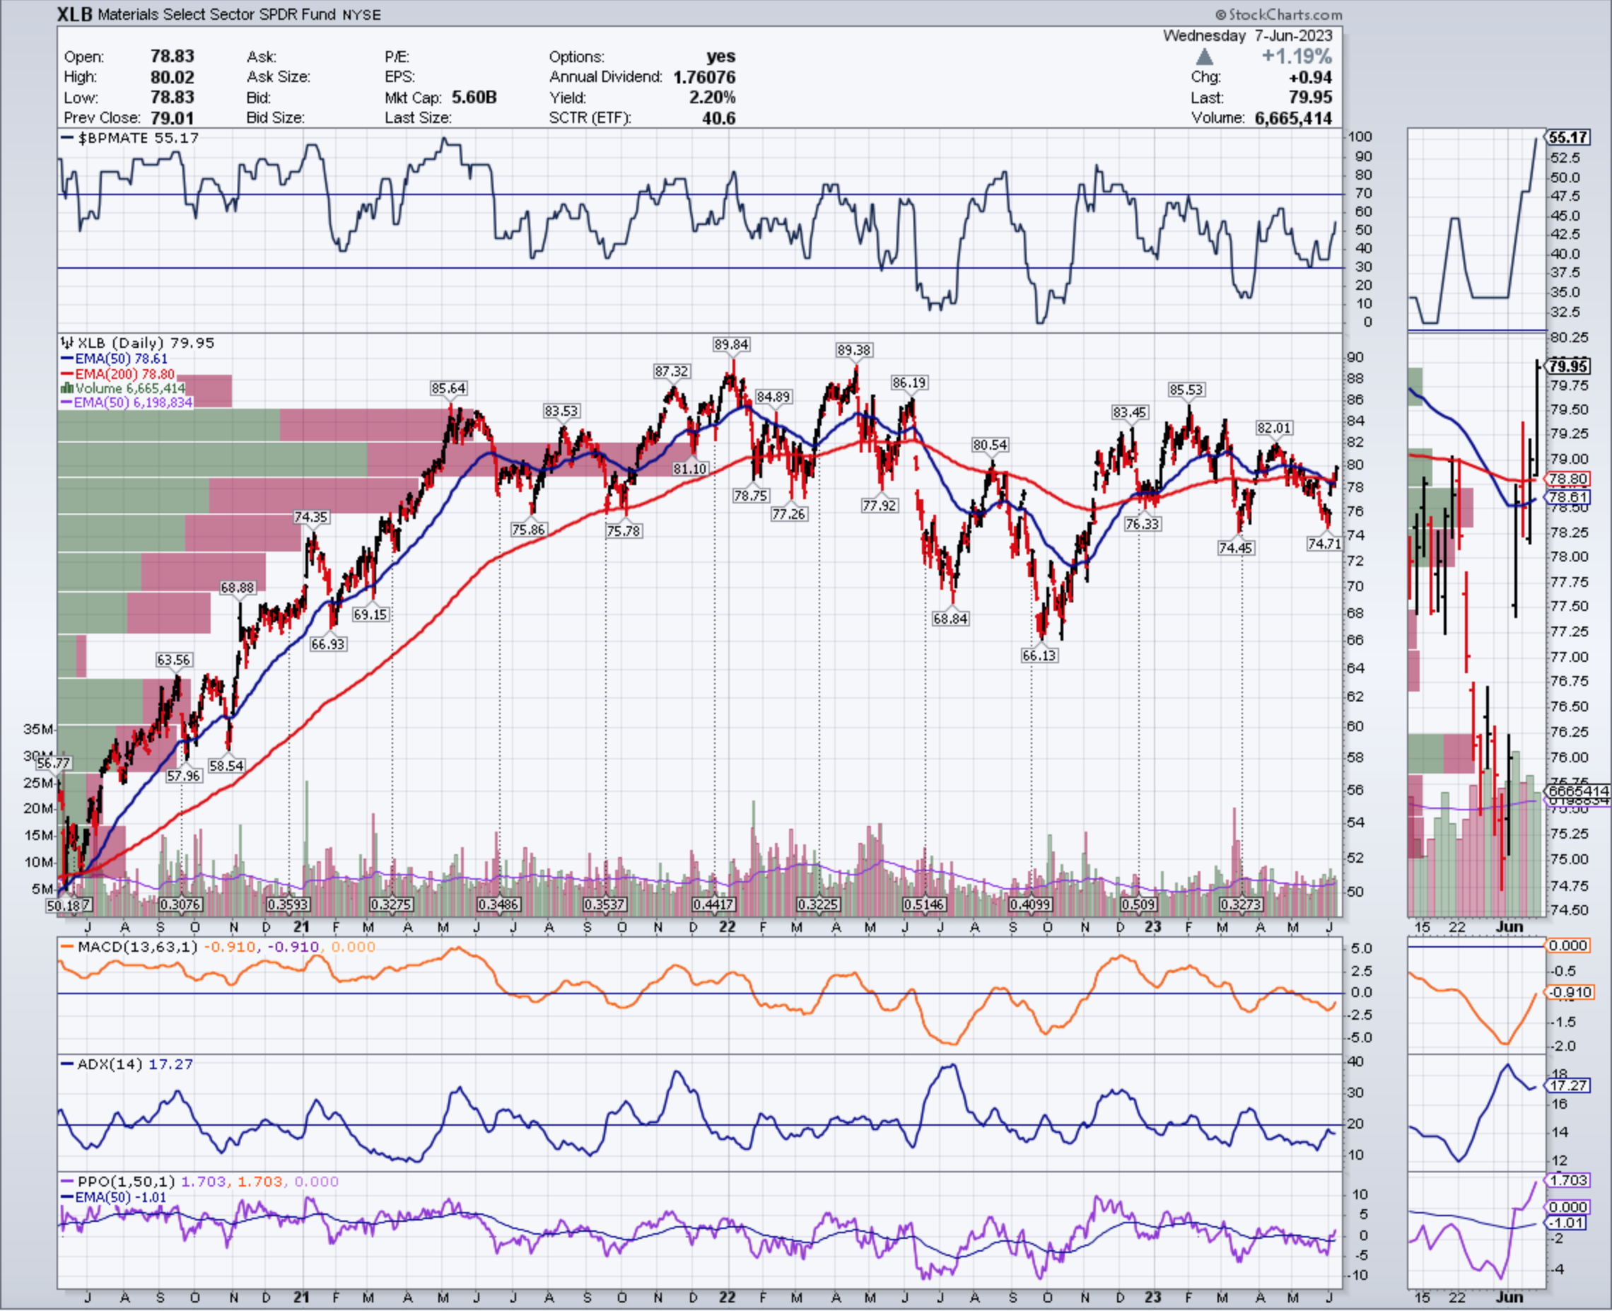Click the ADX(14) 17.27 indicator legend
Screen dimensions: 1612x1311
[127, 1064]
